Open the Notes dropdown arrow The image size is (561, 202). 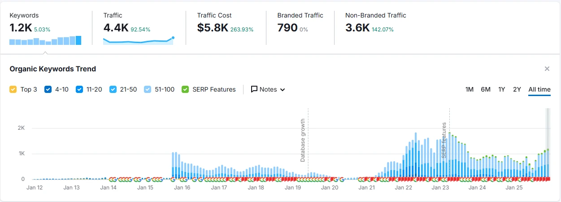point(283,89)
